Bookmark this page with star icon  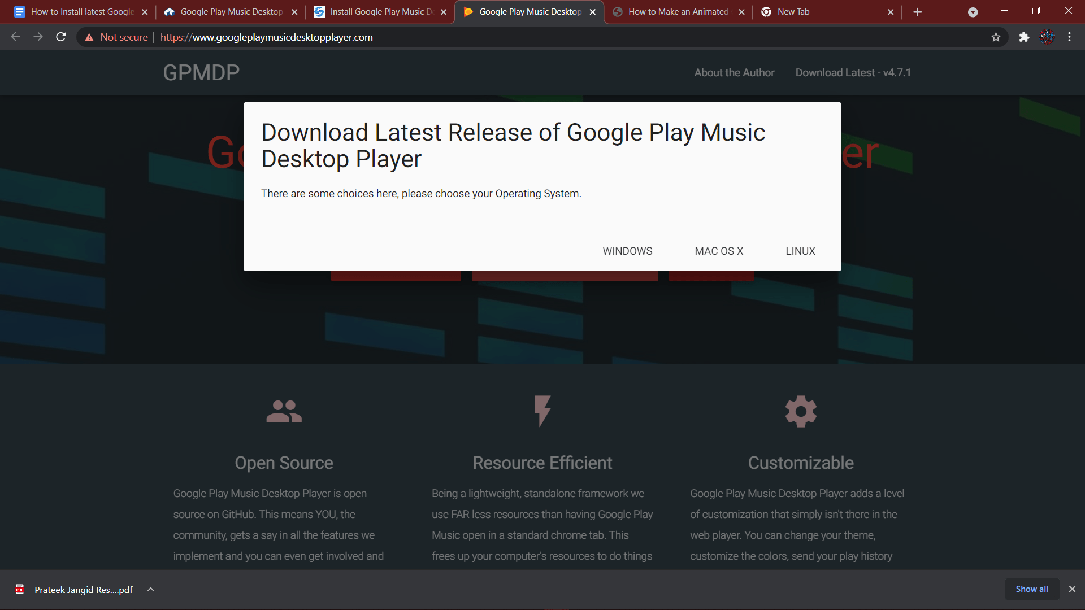point(996,37)
